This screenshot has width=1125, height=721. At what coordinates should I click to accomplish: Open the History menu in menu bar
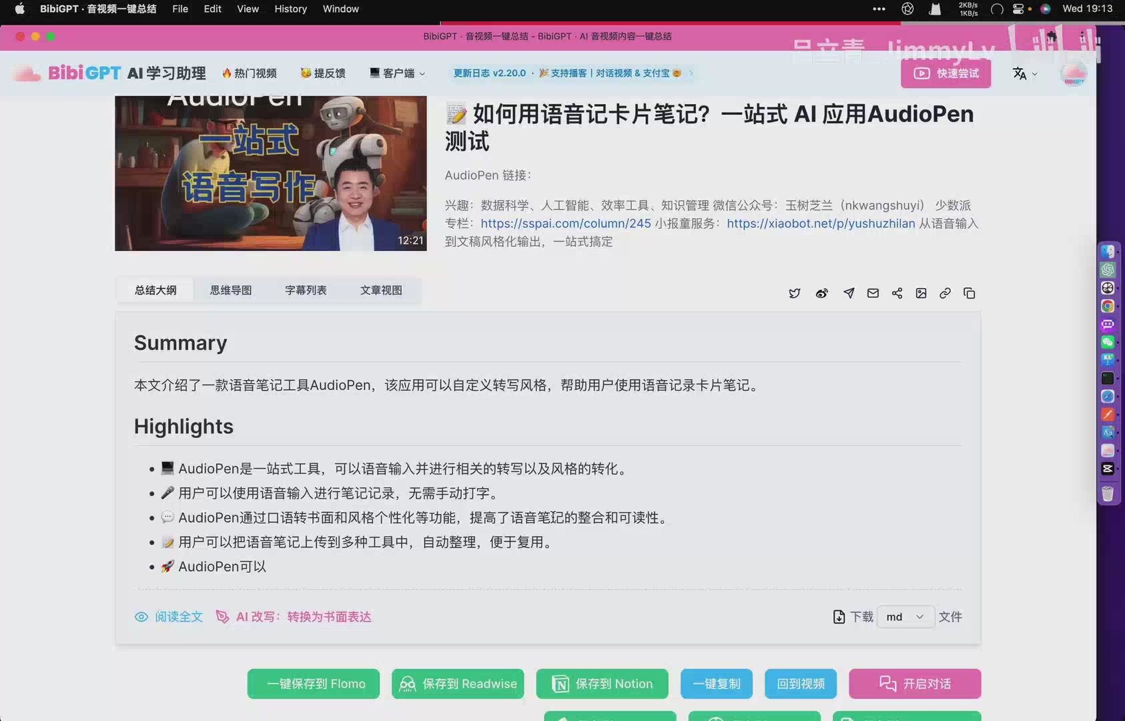point(290,9)
